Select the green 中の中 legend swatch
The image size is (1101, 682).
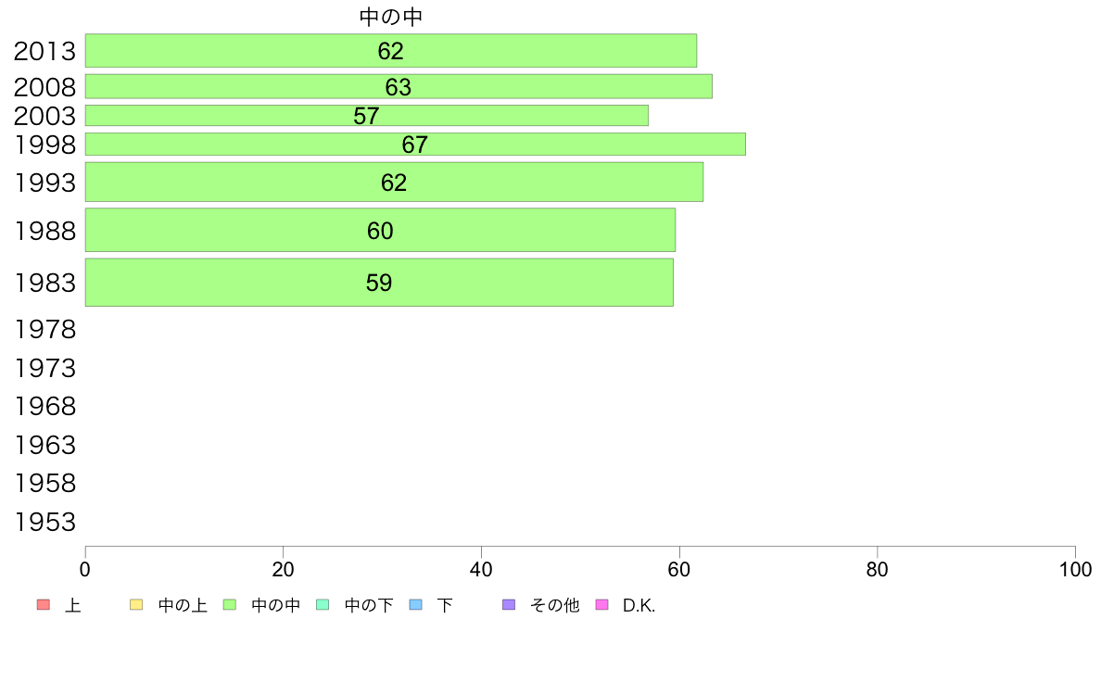coord(230,605)
